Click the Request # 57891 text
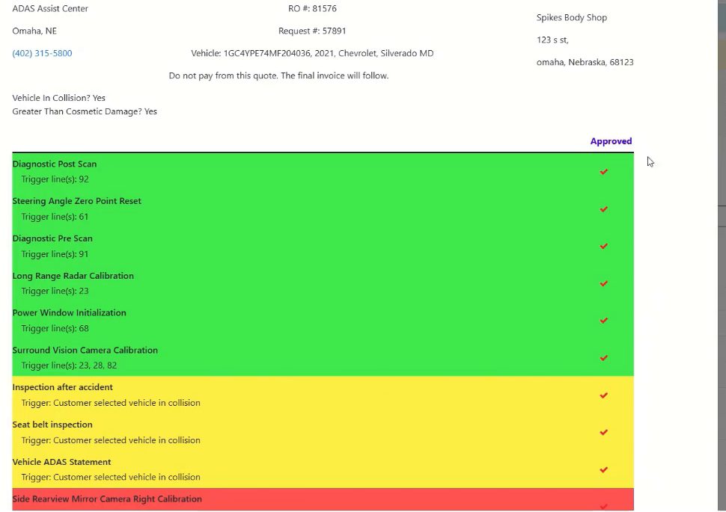Screen dimensions: 726x512 click(x=312, y=31)
